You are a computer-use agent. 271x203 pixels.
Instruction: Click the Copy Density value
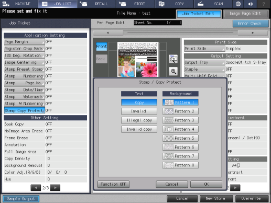pos(49,159)
